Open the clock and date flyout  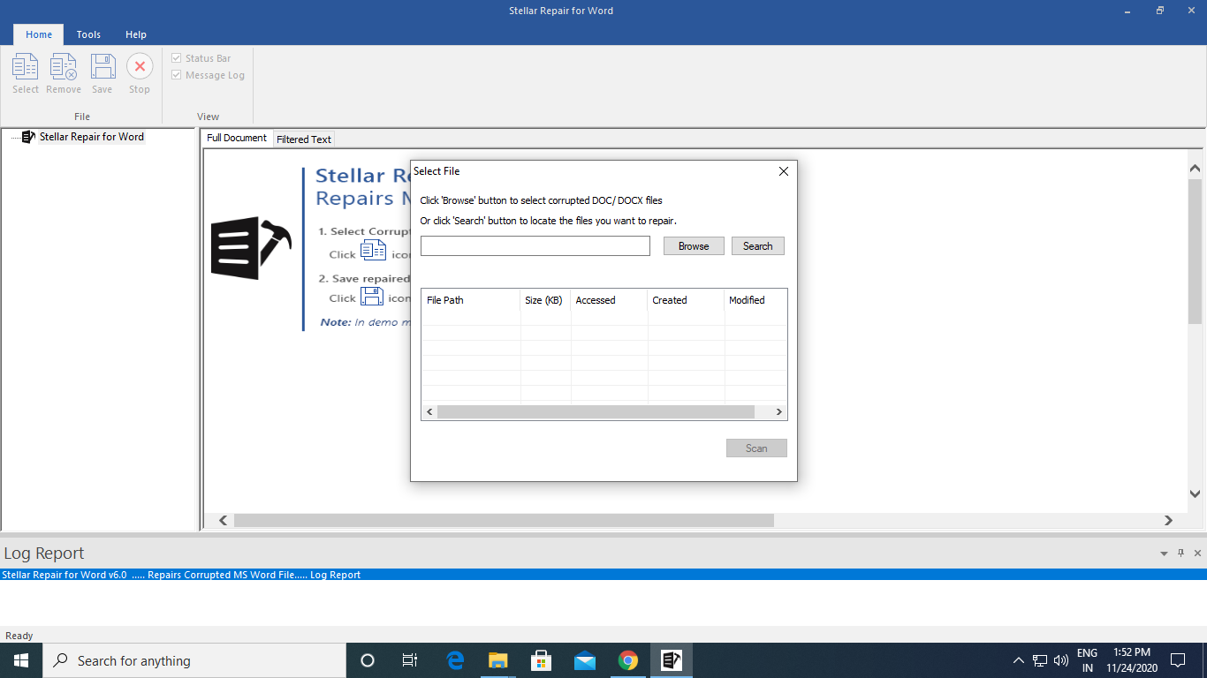[x=1131, y=660]
